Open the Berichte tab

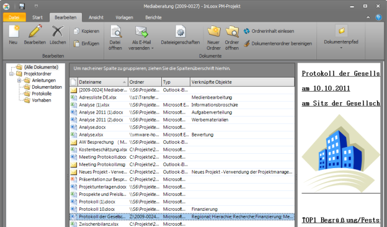[153, 17]
